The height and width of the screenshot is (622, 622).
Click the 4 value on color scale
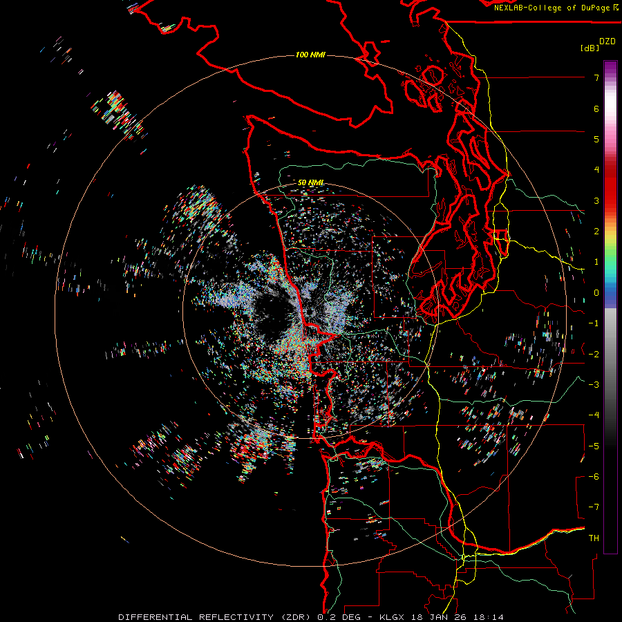coord(596,170)
